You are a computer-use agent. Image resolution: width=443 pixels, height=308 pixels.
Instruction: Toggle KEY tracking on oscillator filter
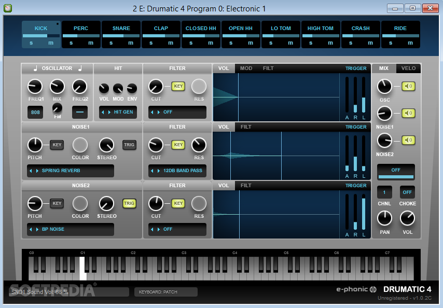click(x=178, y=86)
